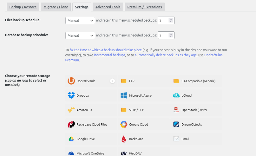Open the Files backup schedule dropdown
This screenshot has height=156, width=256.
80,21
